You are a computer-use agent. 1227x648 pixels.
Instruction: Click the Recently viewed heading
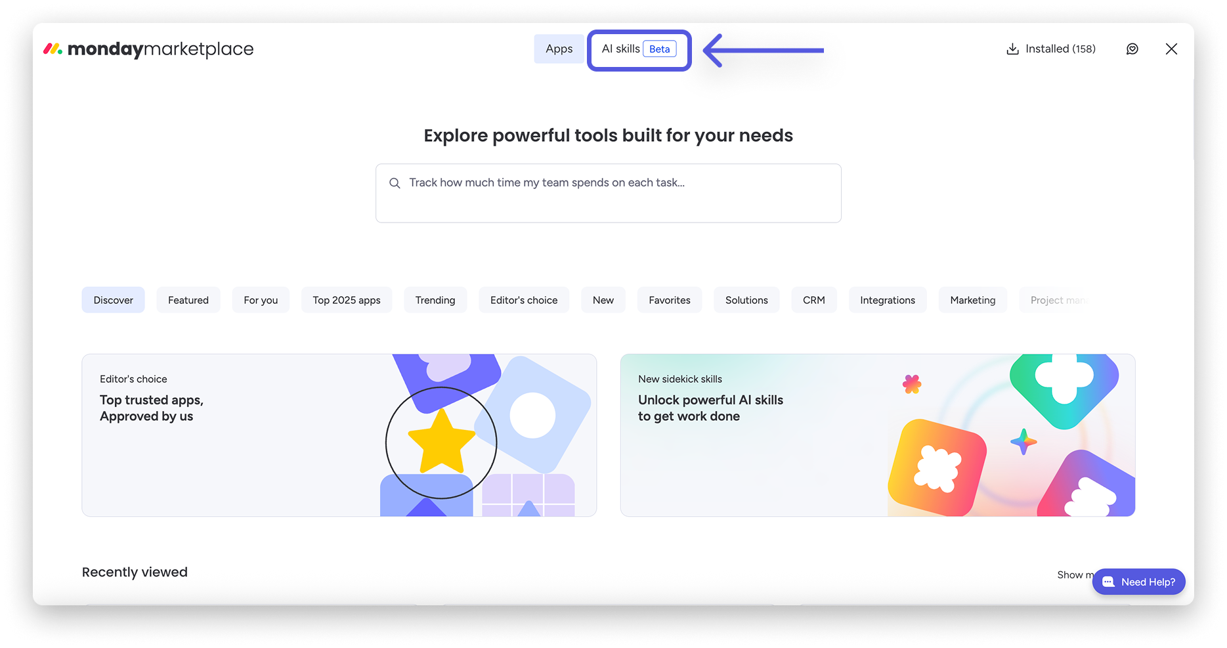(x=135, y=572)
